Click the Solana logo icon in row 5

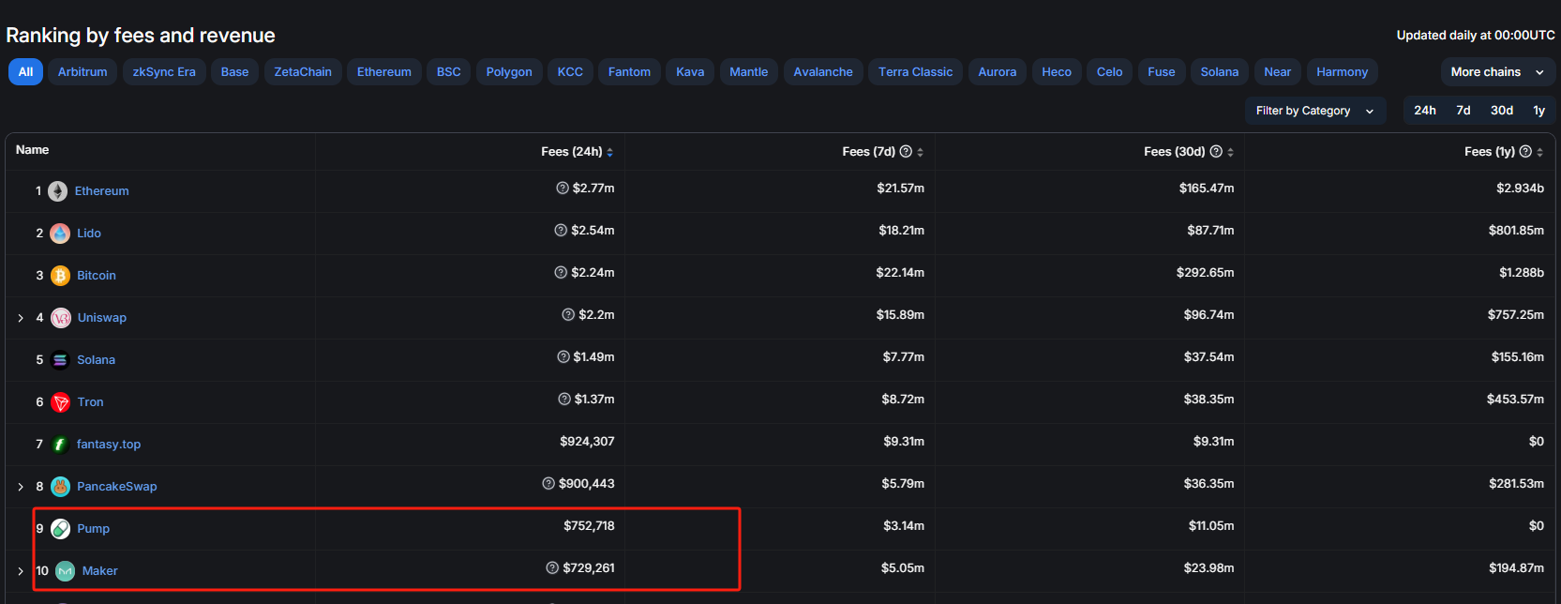(60, 360)
